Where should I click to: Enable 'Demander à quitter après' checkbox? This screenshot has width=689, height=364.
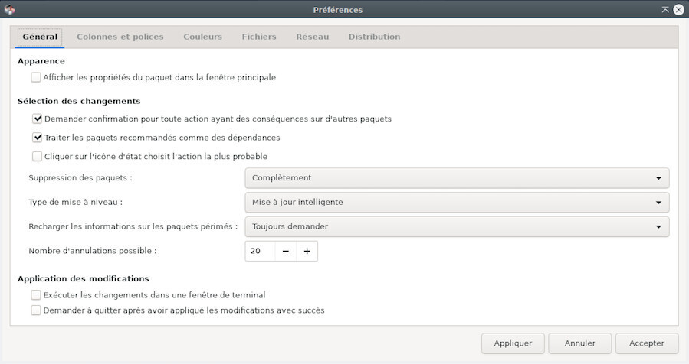coord(36,310)
